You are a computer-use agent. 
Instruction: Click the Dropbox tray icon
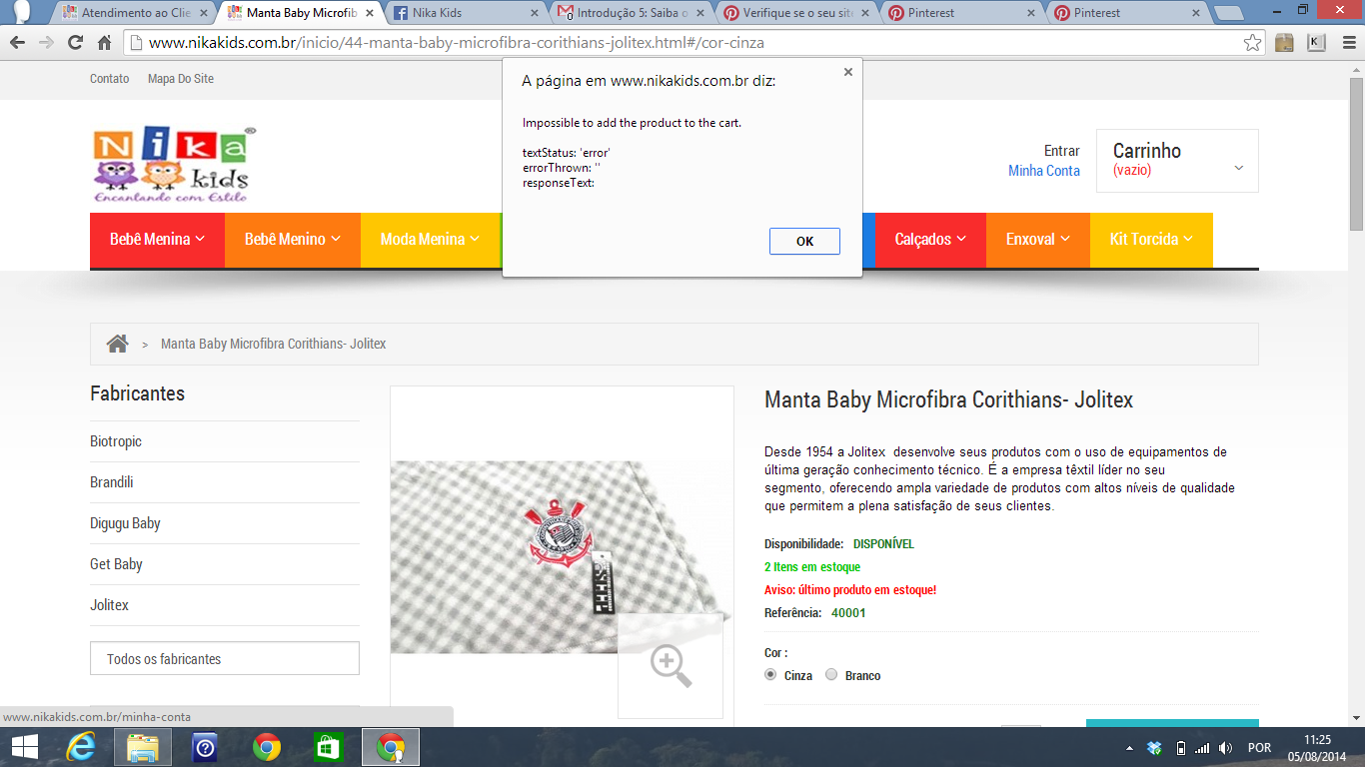(1154, 748)
